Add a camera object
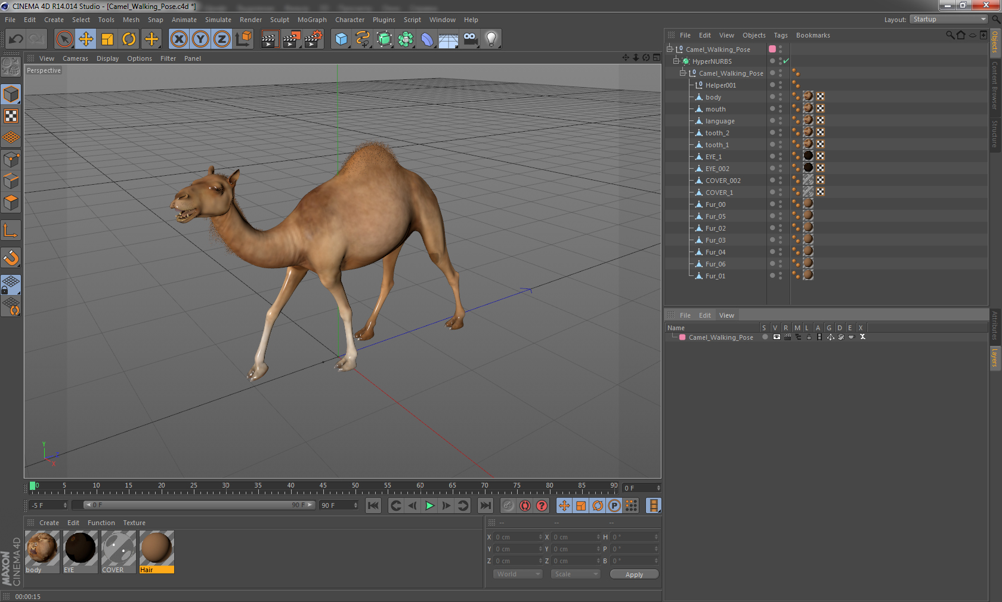This screenshot has width=1002, height=602. 471,39
